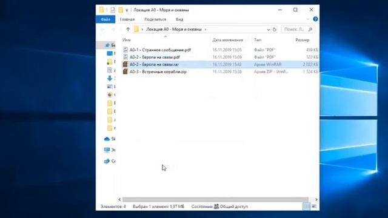Switch to the Вид ribbon tab

(x=179, y=19)
